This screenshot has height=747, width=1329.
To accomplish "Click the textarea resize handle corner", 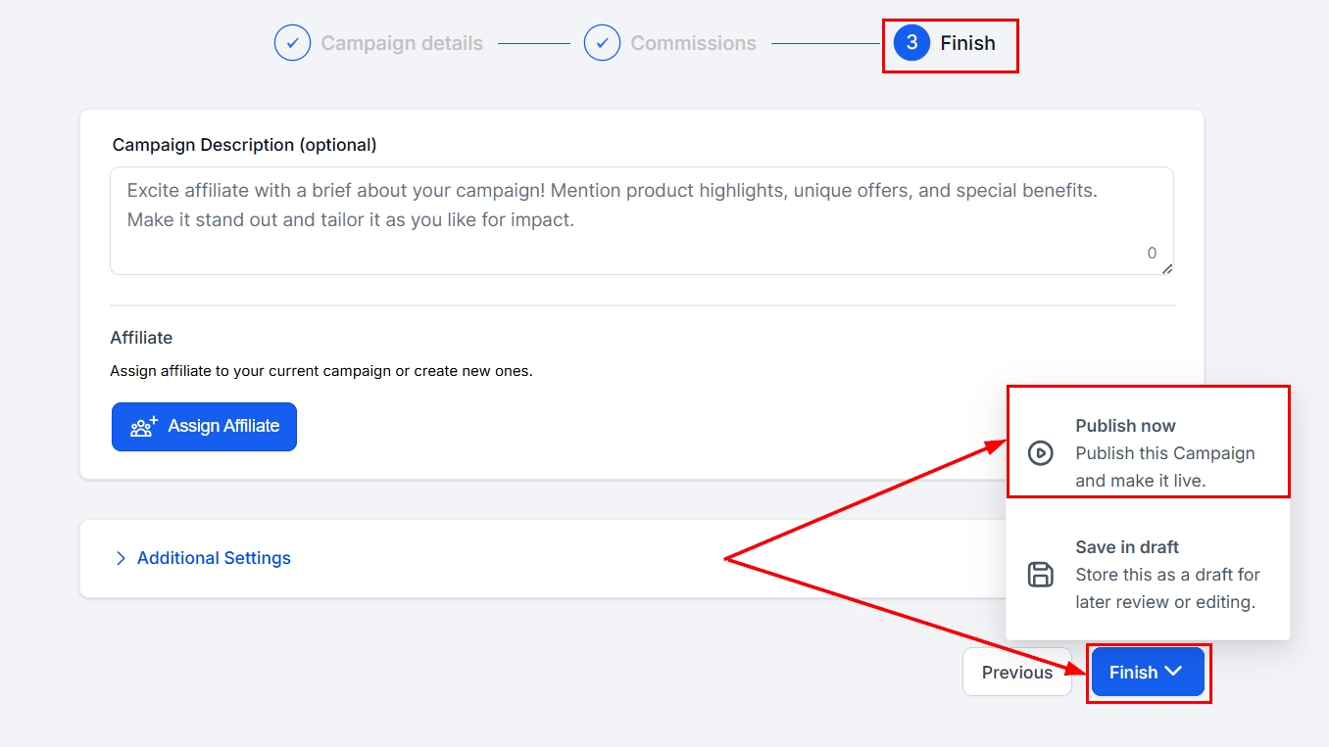I will 1166,268.
